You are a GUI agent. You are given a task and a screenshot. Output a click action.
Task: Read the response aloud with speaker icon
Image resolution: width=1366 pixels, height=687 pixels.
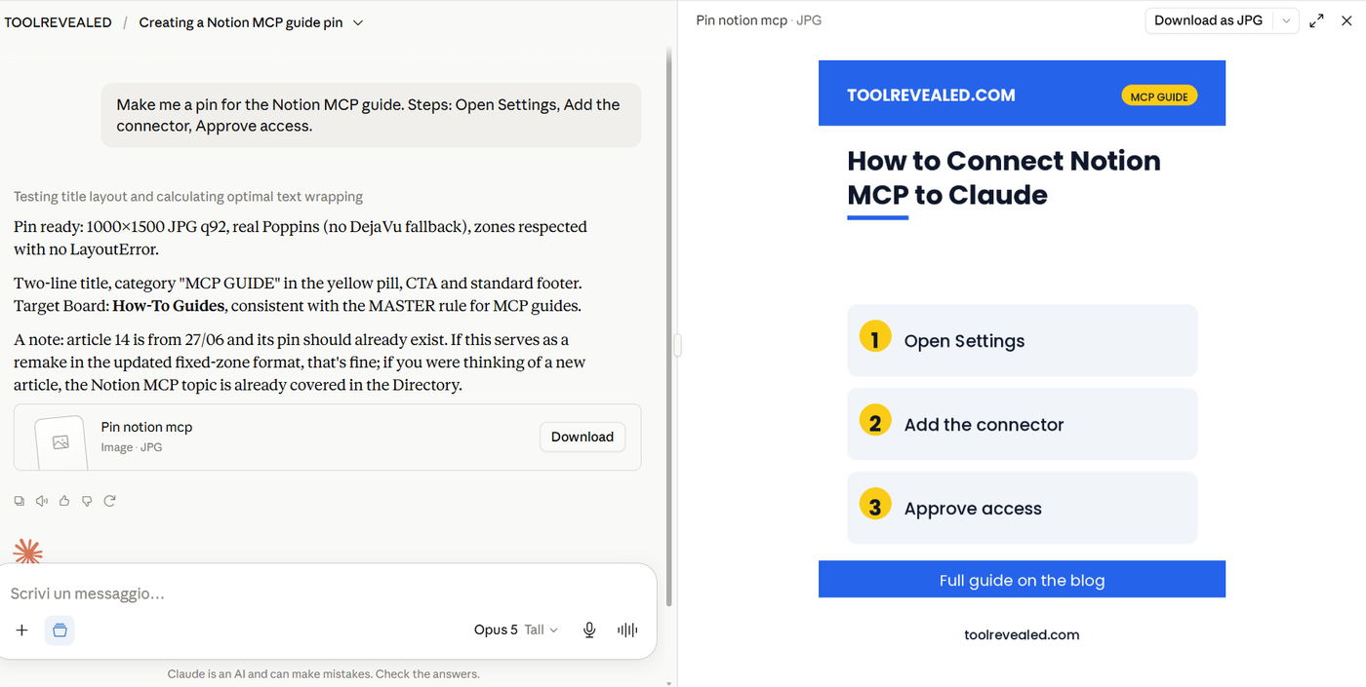pos(42,501)
